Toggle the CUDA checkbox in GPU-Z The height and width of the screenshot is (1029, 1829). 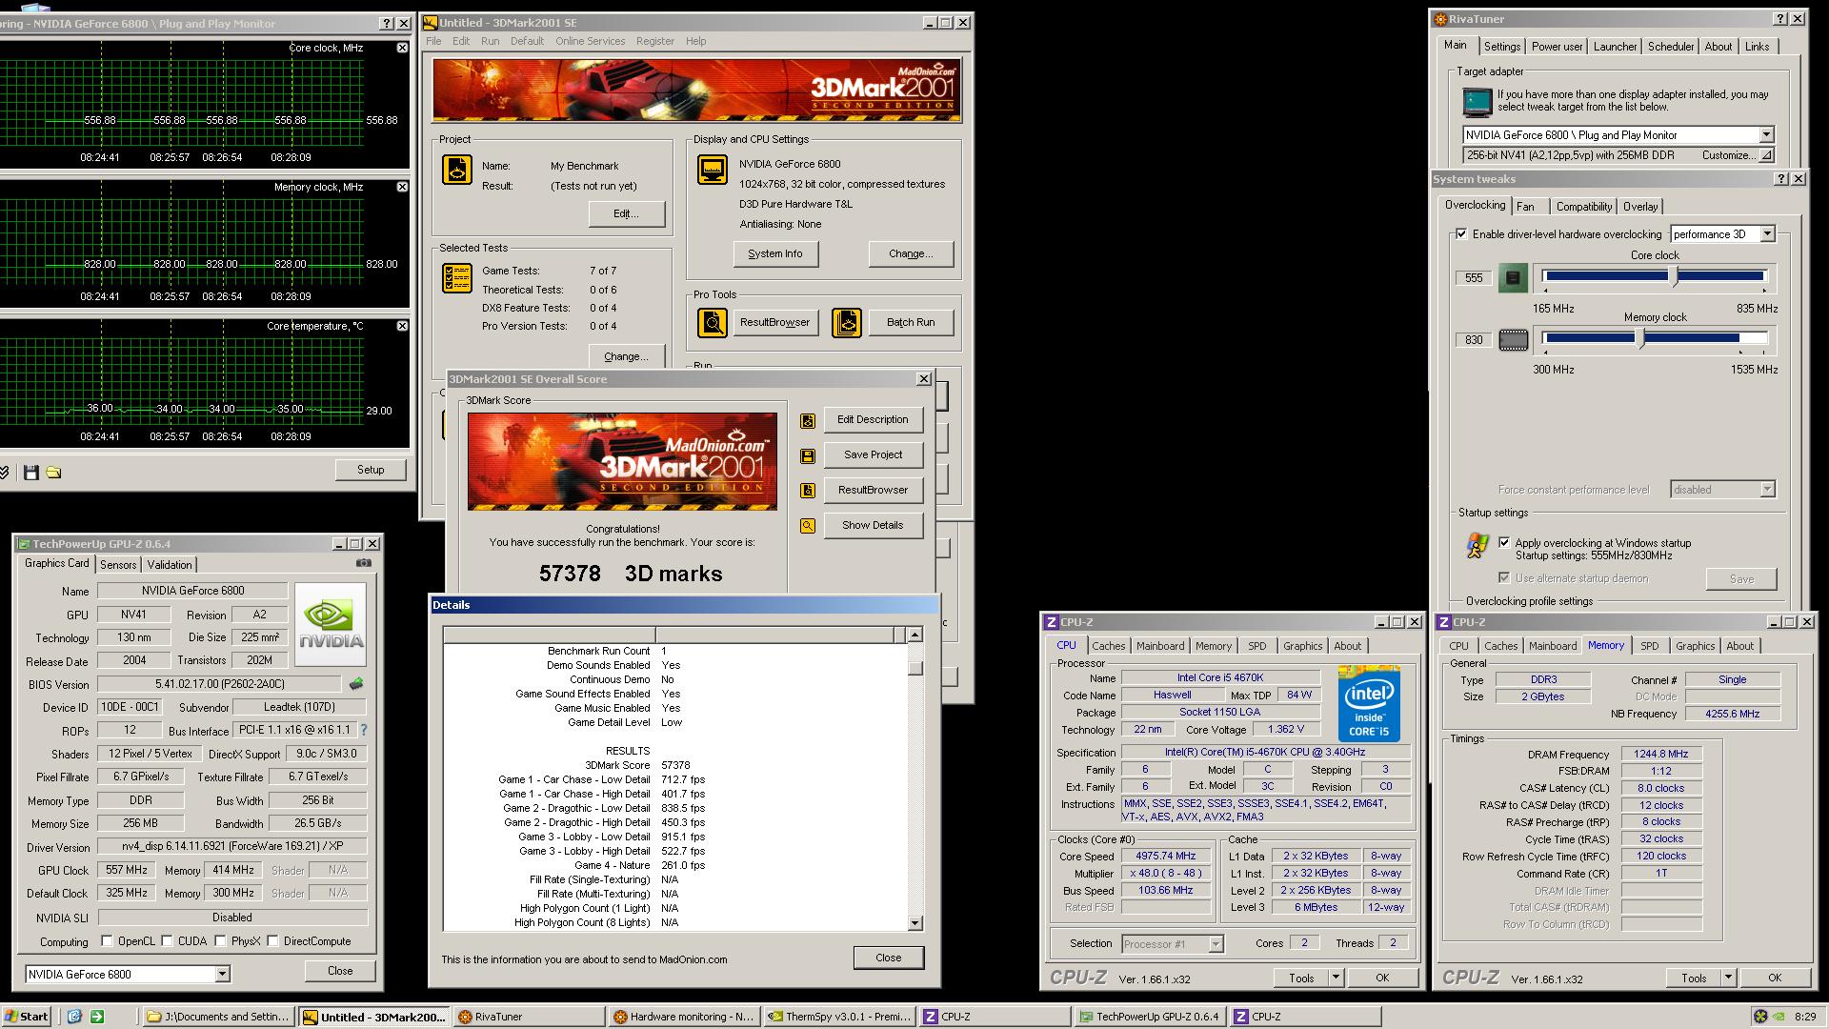pos(167,941)
